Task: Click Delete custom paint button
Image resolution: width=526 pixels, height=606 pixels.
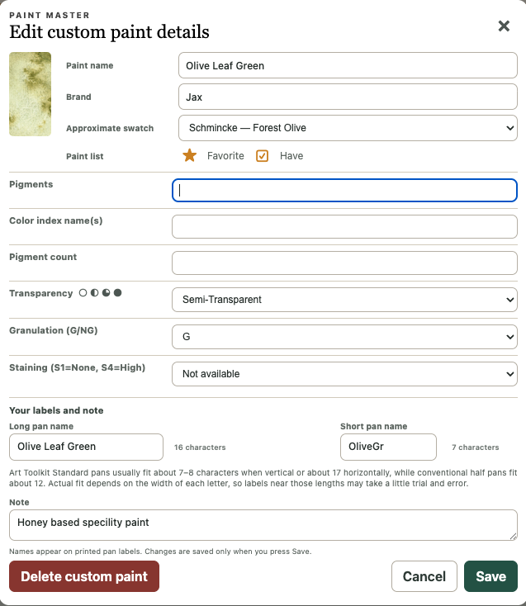Action: tap(84, 576)
